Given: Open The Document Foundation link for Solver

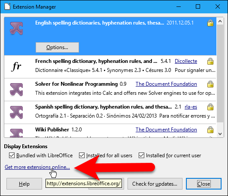Looking at the screenshot, I should 166,84.
